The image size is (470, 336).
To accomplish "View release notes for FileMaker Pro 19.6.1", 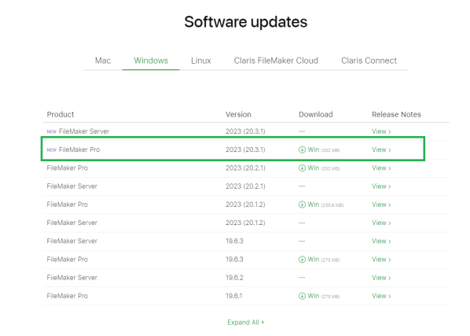I will 381,296.
